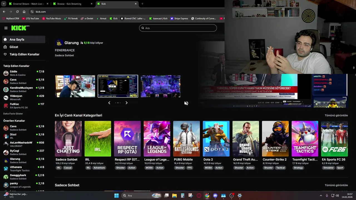Open the Just Chatting category card

68,139
